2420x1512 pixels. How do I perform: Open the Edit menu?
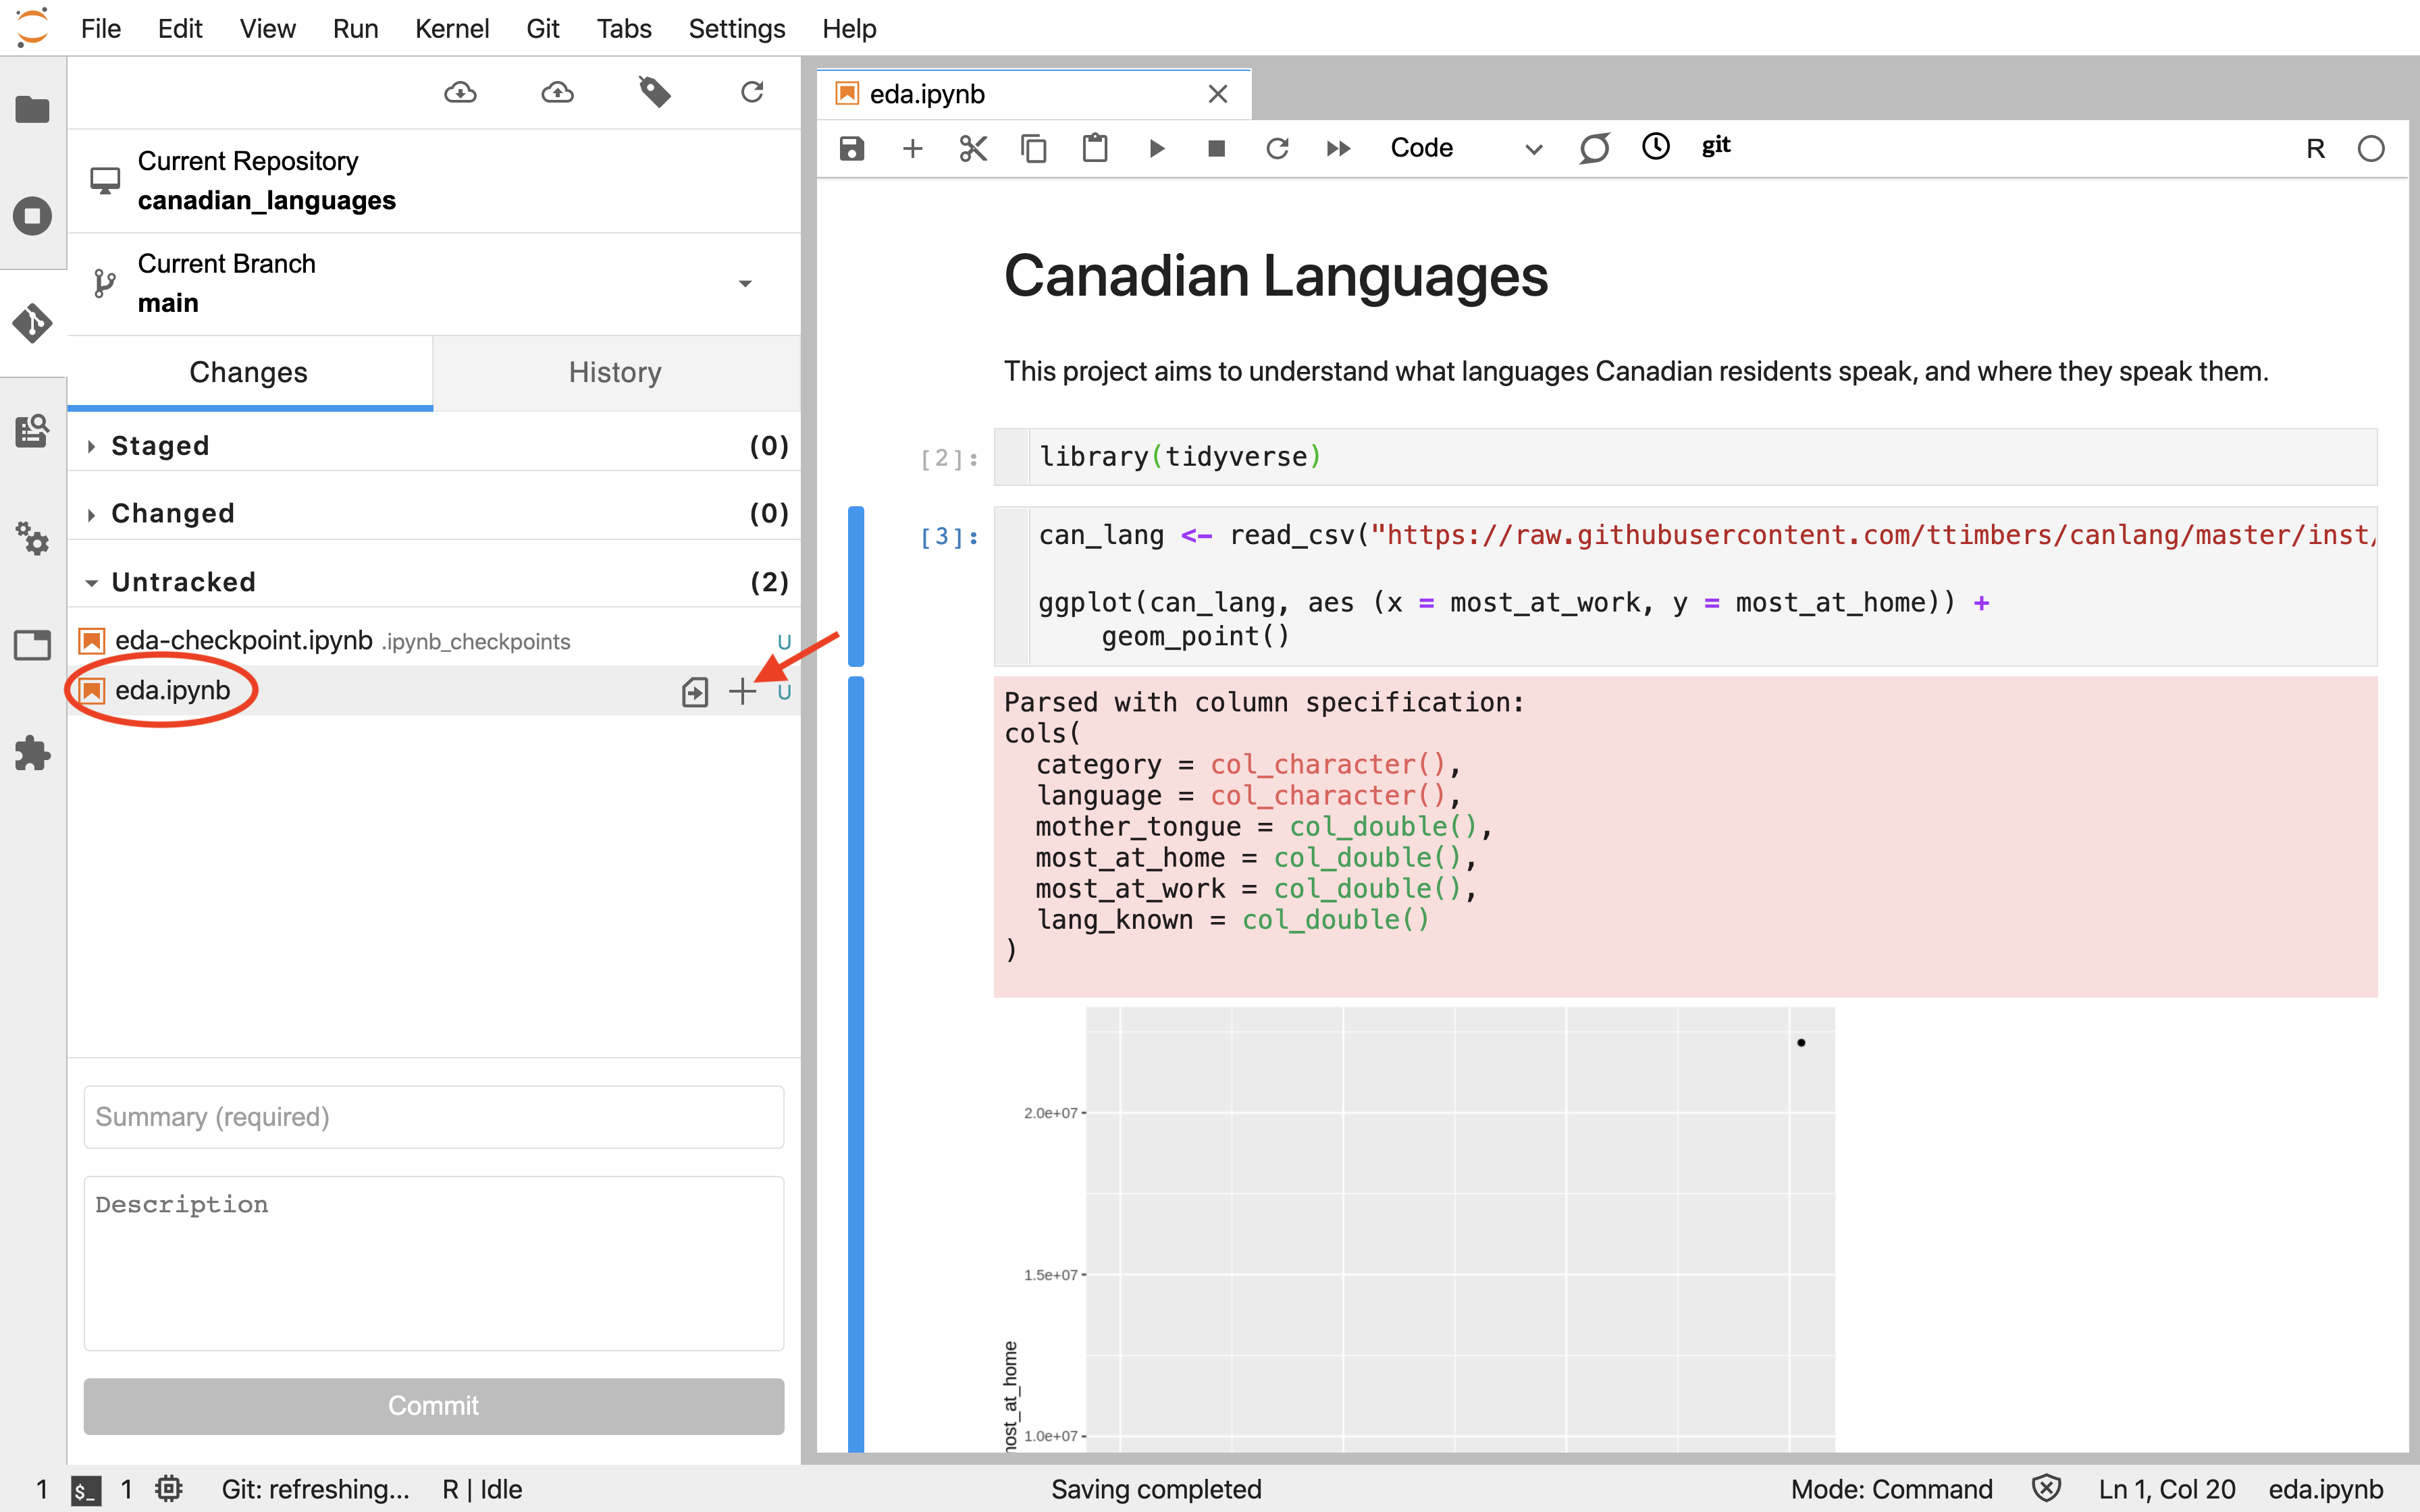pyautogui.click(x=180, y=28)
